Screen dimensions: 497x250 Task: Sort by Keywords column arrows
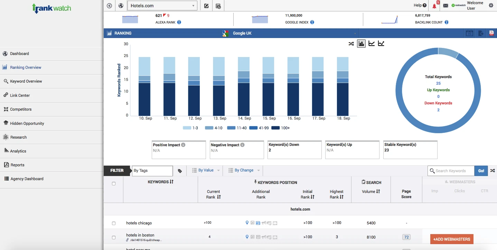(171, 182)
